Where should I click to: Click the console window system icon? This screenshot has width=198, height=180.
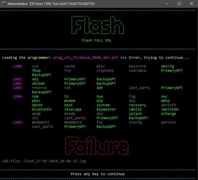click(4, 4)
